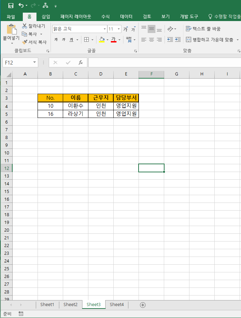Apply the yellow Fill Color
241x318 pixels.
click(102, 40)
